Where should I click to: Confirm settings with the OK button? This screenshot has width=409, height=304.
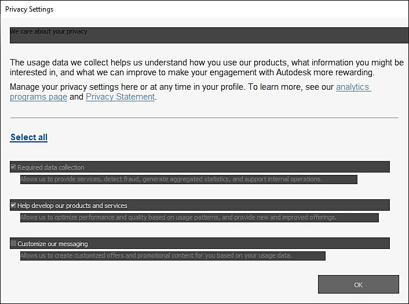(359, 284)
